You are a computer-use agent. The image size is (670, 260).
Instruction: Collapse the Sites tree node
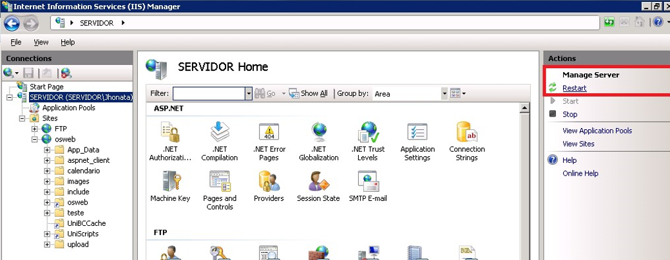[22, 118]
